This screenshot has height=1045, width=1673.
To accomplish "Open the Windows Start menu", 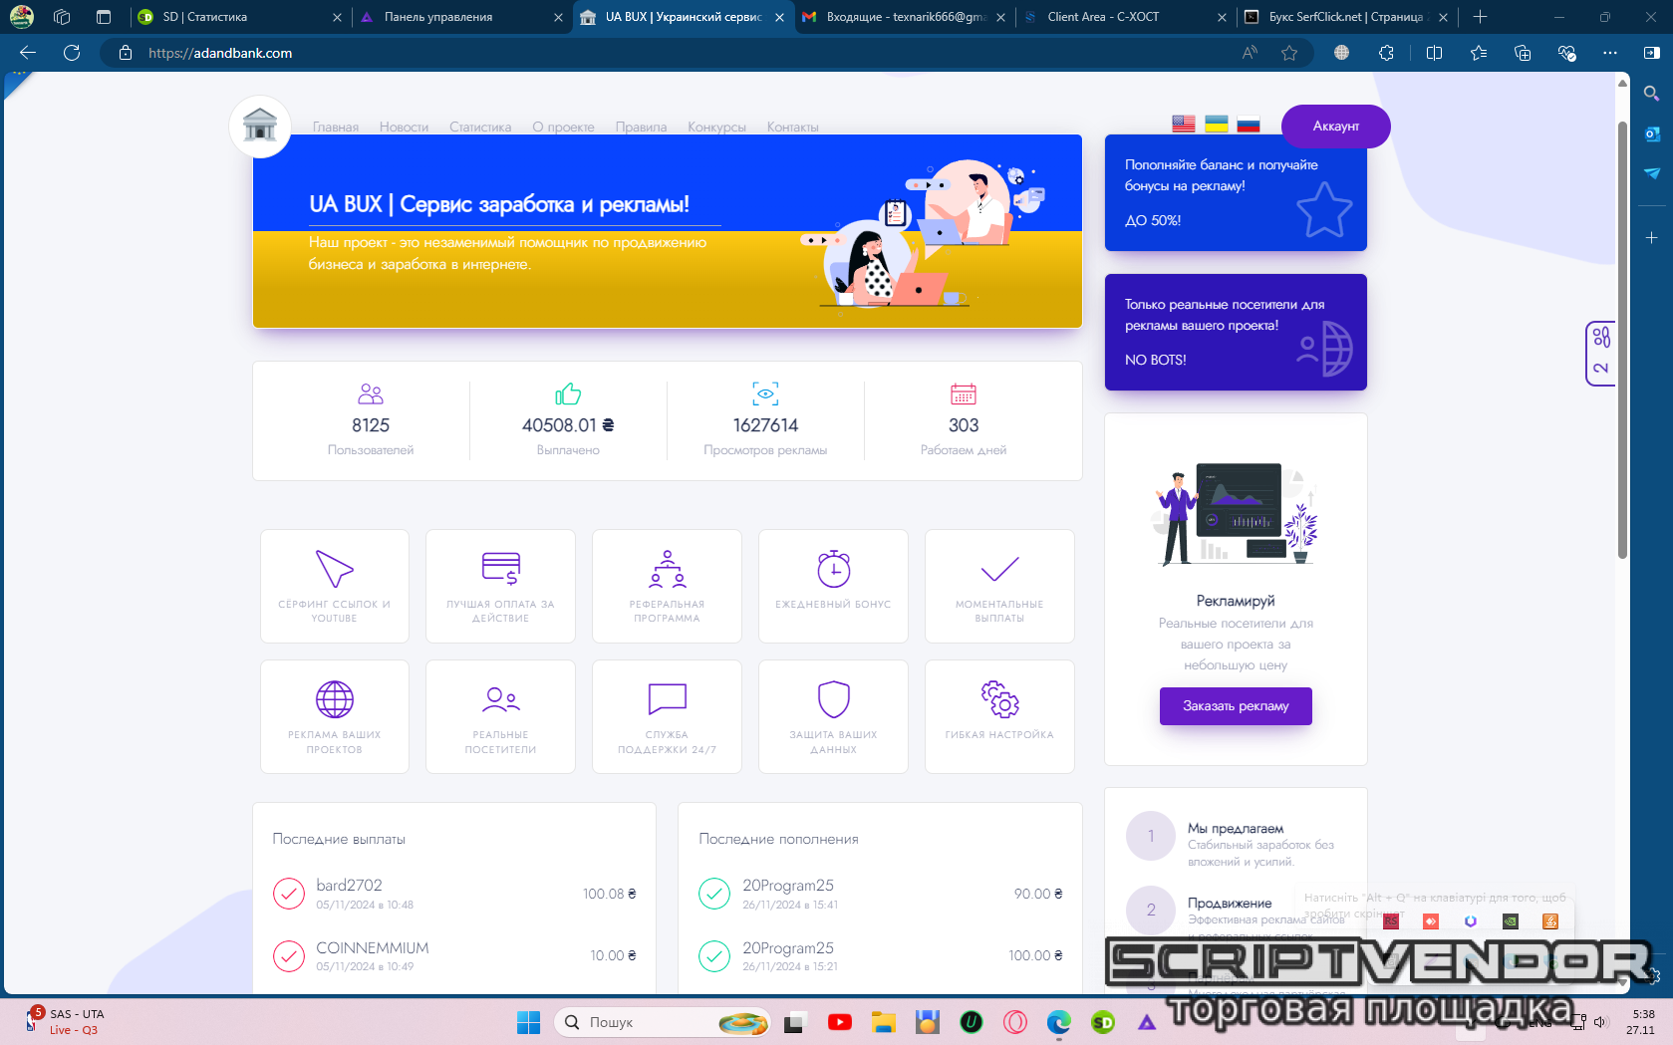I will [528, 1022].
